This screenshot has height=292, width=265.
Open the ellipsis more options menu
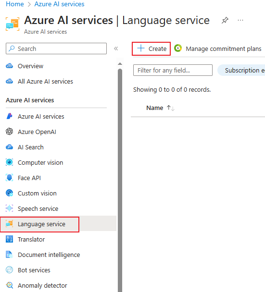(x=240, y=20)
